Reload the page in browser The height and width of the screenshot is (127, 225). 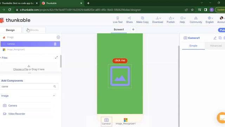tap(9, 10)
